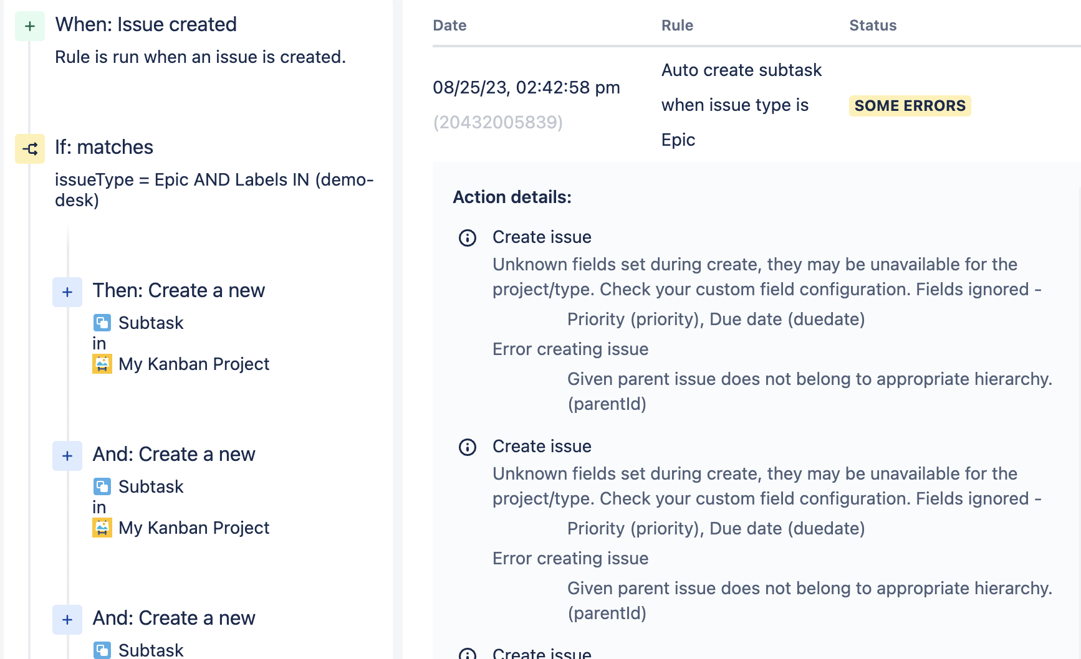Click the second Given parent issue does not belong message
The height and width of the screenshot is (659, 1081).
[x=810, y=600]
